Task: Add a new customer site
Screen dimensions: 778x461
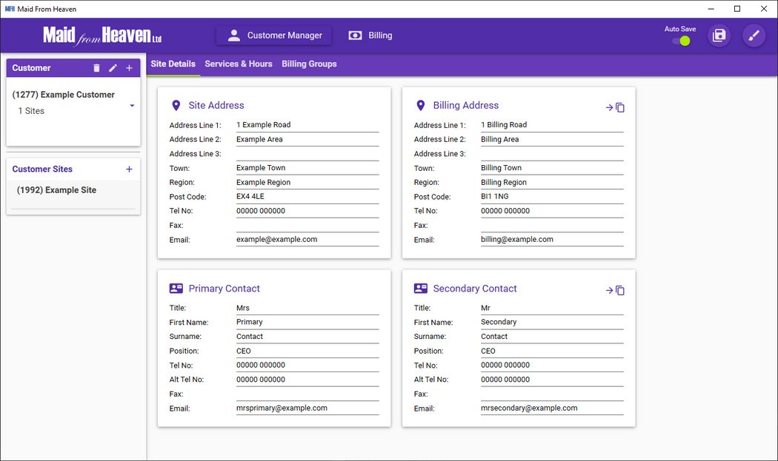Action: [x=129, y=169]
